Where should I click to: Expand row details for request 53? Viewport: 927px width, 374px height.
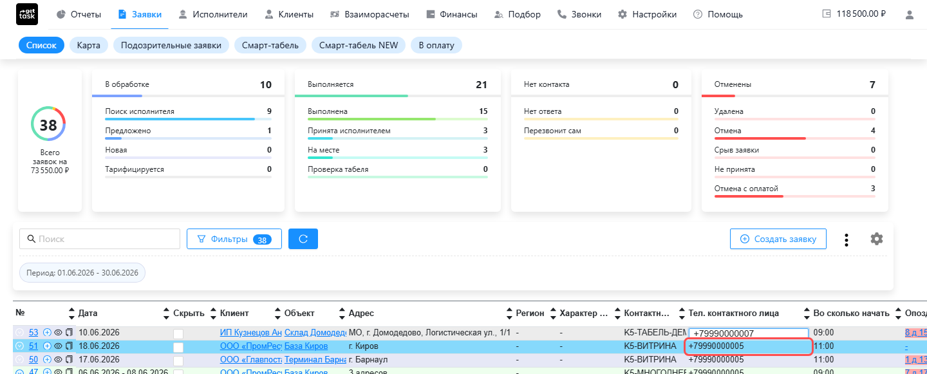pos(19,333)
